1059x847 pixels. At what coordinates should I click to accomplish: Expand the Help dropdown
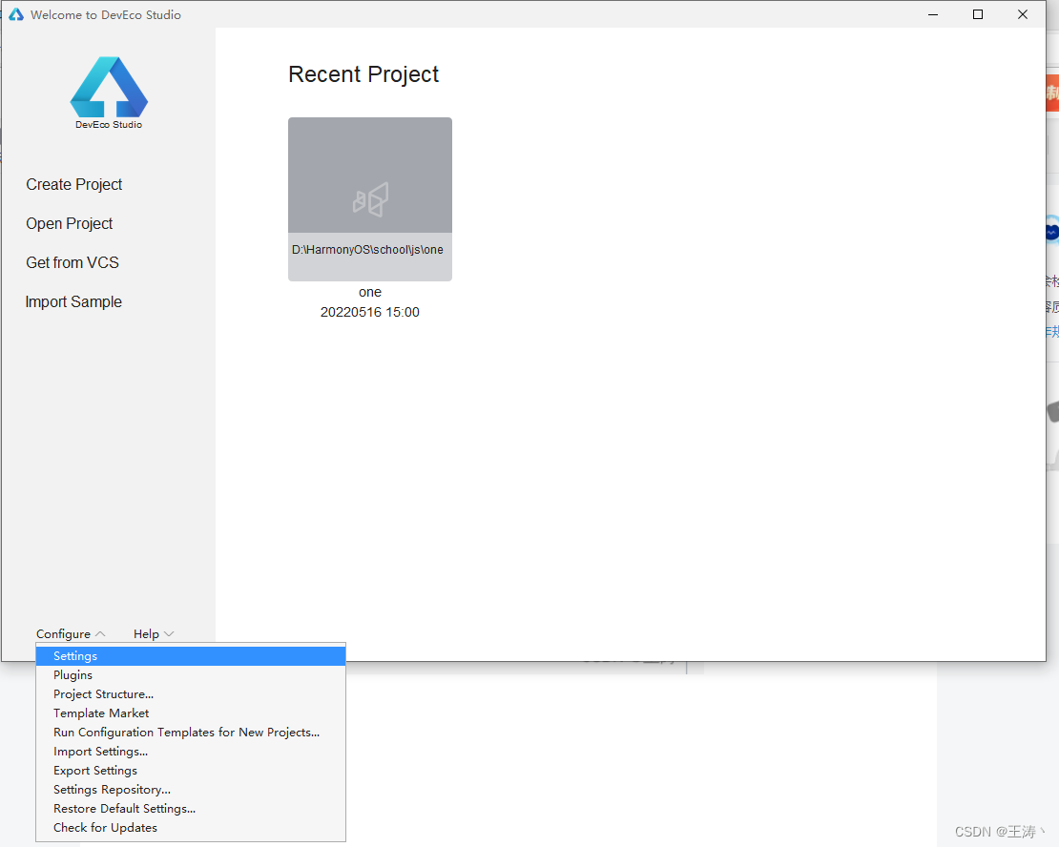[x=154, y=633]
